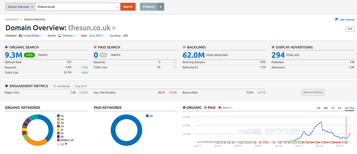The height and width of the screenshot is (154, 357).
Task: Click the orange Search button
Action: tap(128, 7)
